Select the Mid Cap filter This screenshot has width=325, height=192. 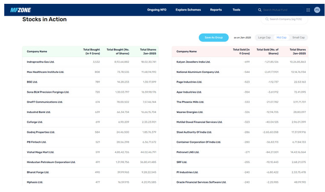click(282, 37)
